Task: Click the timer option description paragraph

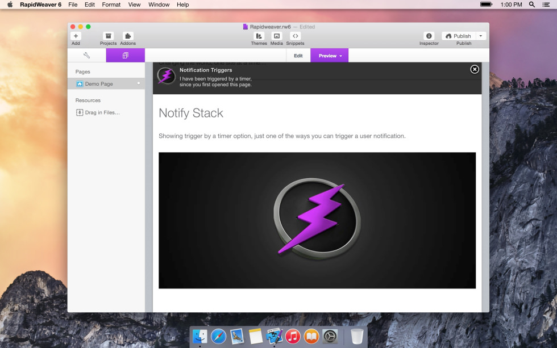Action: (x=282, y=136)
